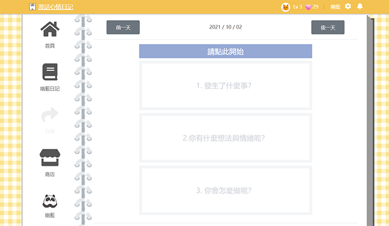Viewport: 389px width, 226px height.
Task: Go to next day with 後一天 button
Action: pos(327,27)
